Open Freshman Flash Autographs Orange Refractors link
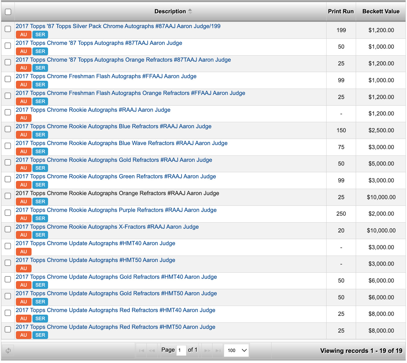 130,93
